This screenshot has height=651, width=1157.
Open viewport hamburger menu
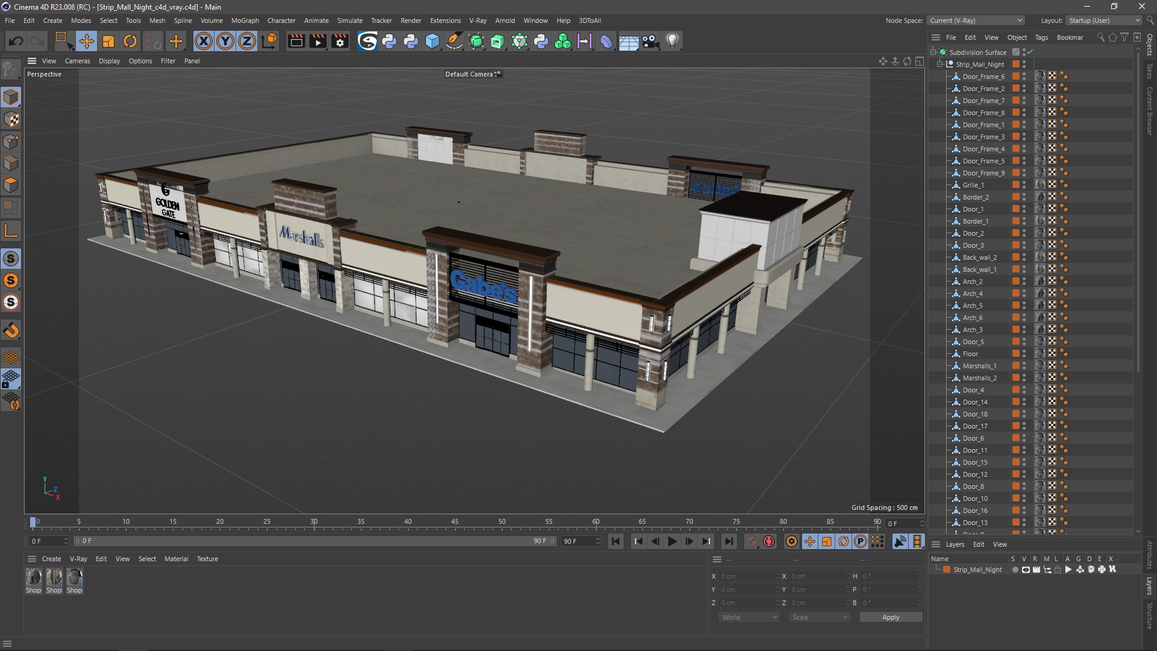[32, 61]
